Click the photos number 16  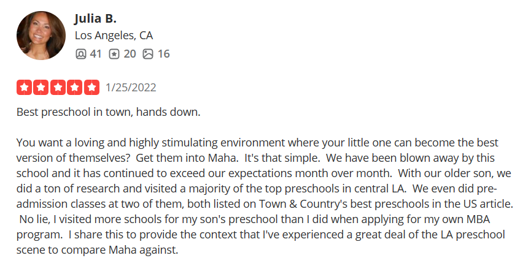point(163,54)
